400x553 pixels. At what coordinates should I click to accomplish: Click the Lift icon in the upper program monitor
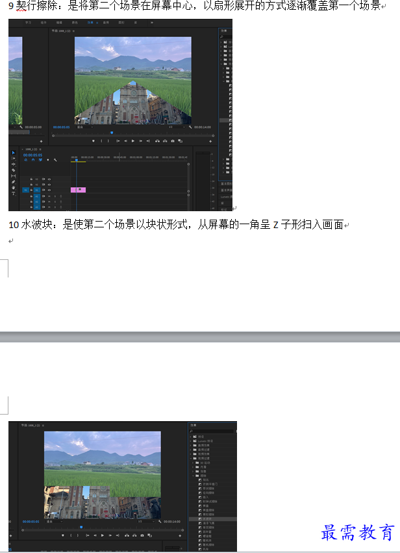(x=157, y=141)
